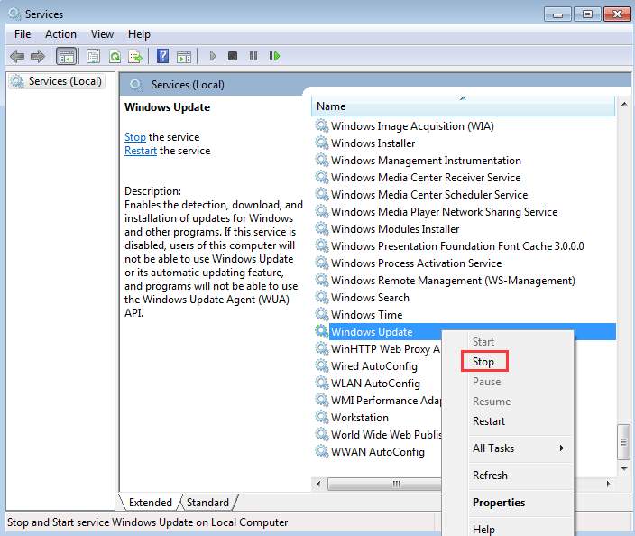This screenshot has width=635, height=536.
Task: Choose Stop in the context menu
Action: click(483, 362)
